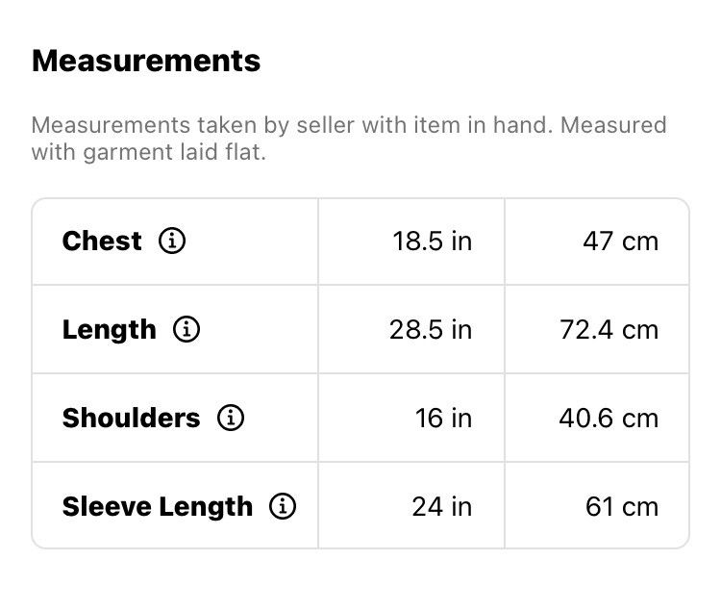
Task: Select the Sleeve Length row label
Action: pyautogui.click(x=158, y=507)
